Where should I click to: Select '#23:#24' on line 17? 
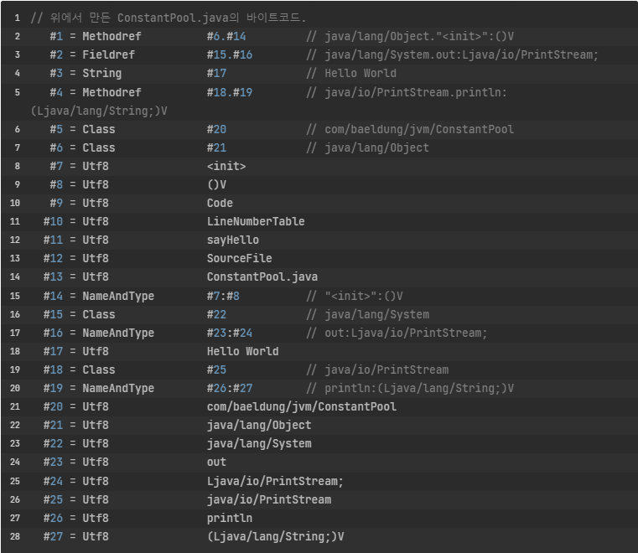click(x=230, y=333)
